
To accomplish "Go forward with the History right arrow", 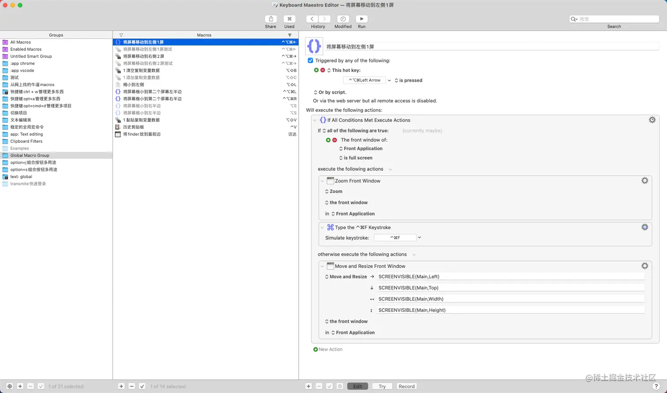I will 324,19.
